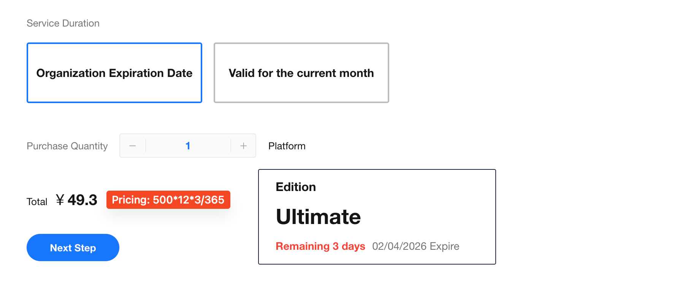The image size is (685, 282).
Task: Click the Purchase Quantity label
Action: [x=67, y=146]
